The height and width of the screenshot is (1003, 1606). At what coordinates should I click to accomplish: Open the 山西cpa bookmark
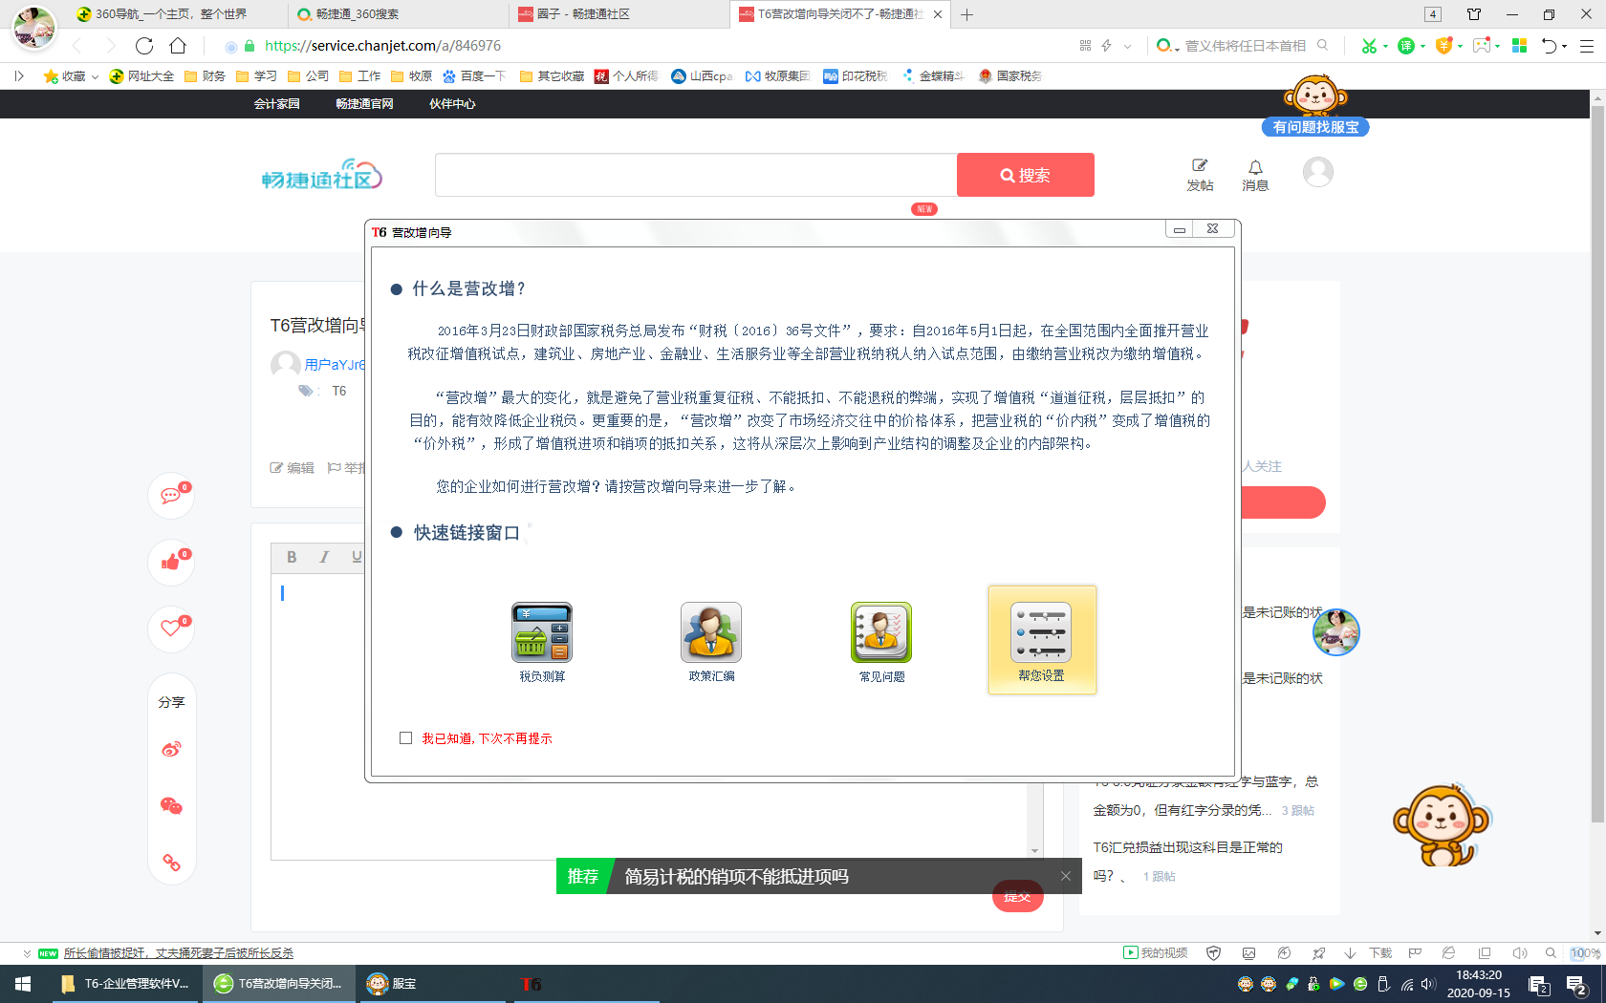702,76
